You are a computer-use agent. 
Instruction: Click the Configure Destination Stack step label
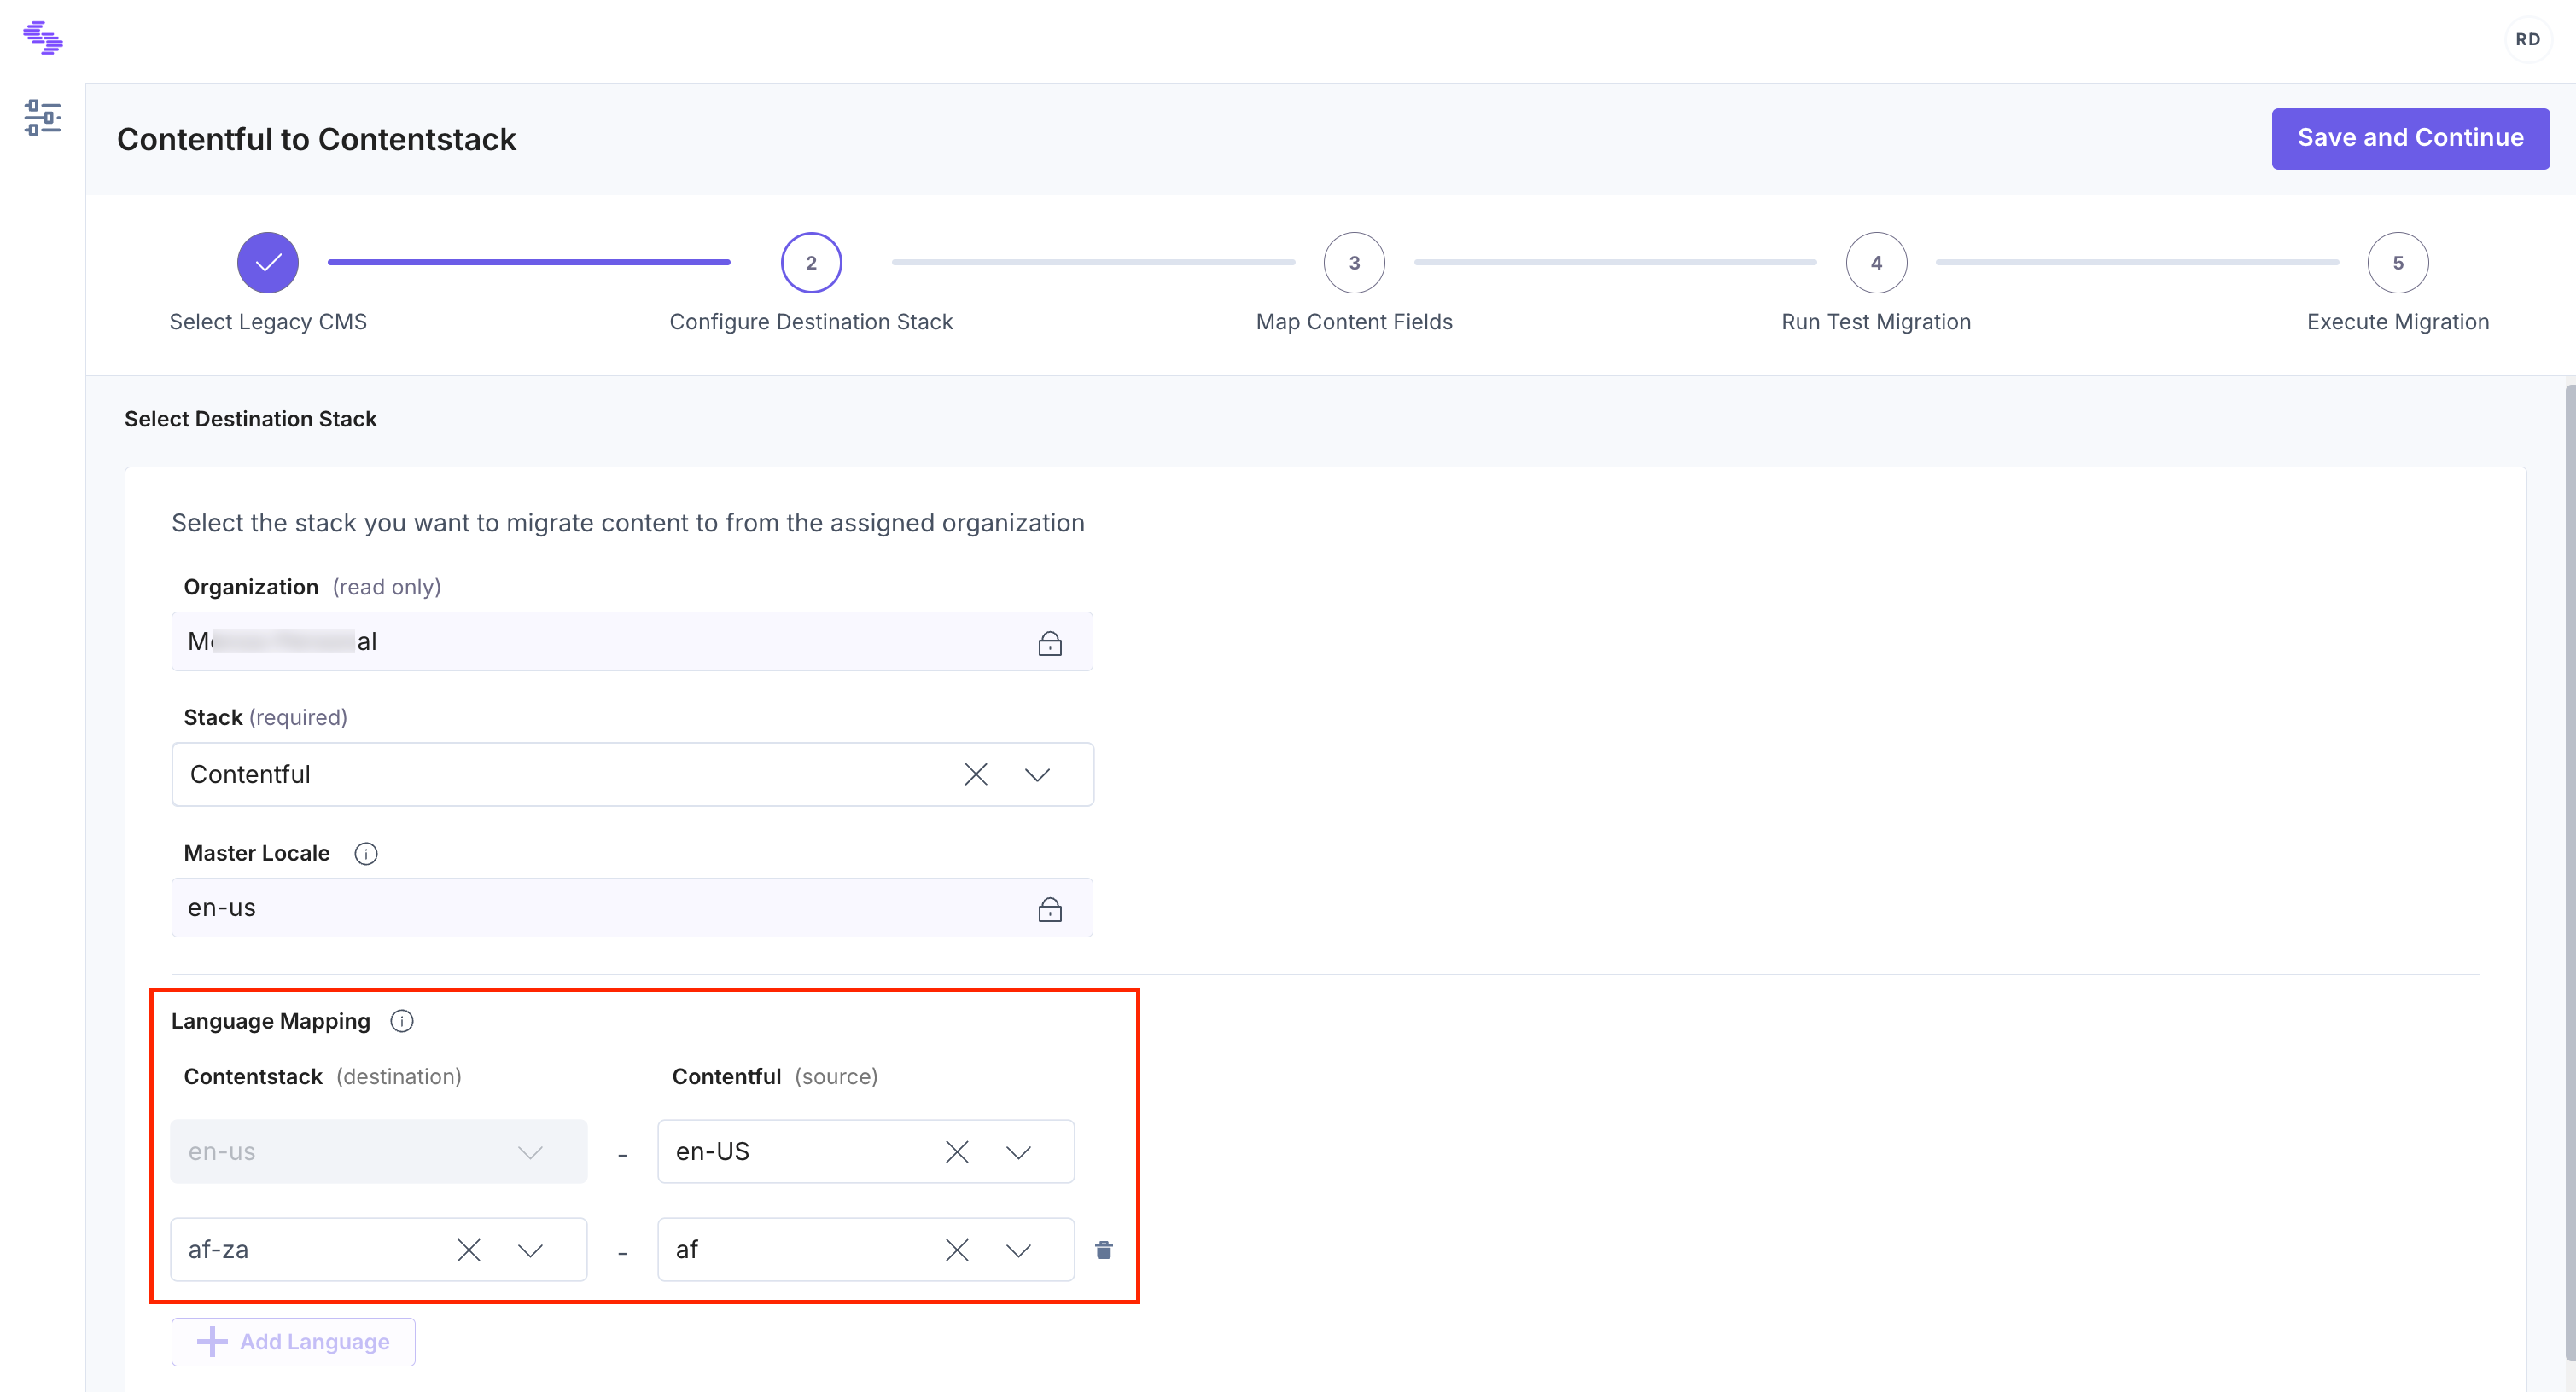[811, 322]
